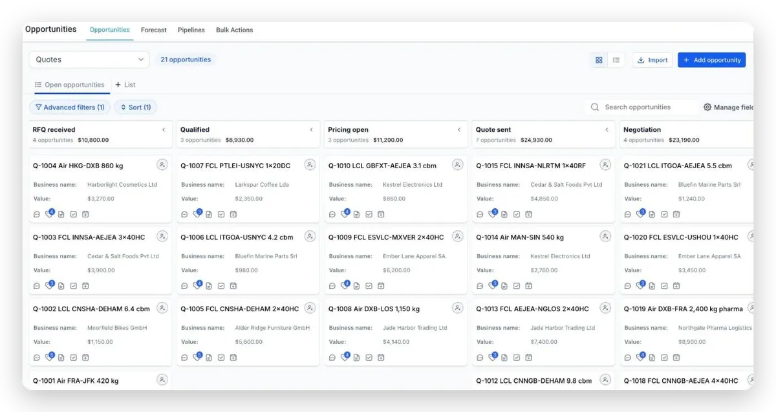Open conversation icon on Q-1004 card
776x412 pixels.
(x=37, y=214)
